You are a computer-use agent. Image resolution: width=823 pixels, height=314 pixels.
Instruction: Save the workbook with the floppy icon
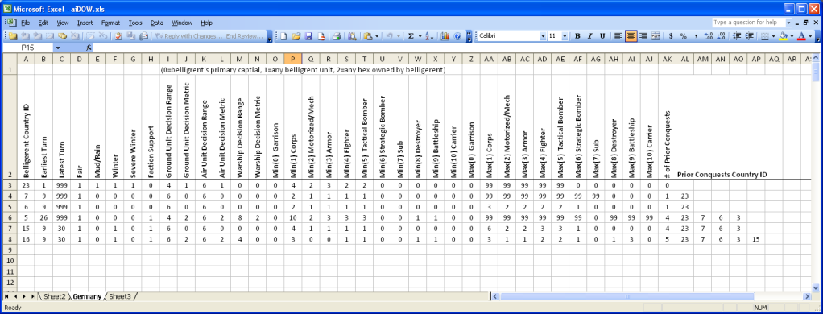pos(308,36)
